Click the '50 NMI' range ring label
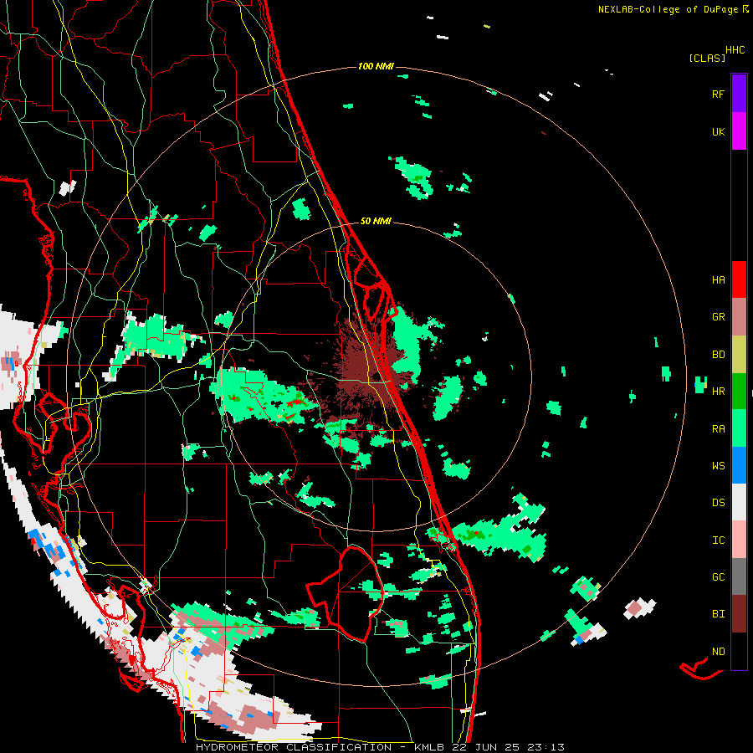Screen dimensions: 753x753 (x=376, y=221)
